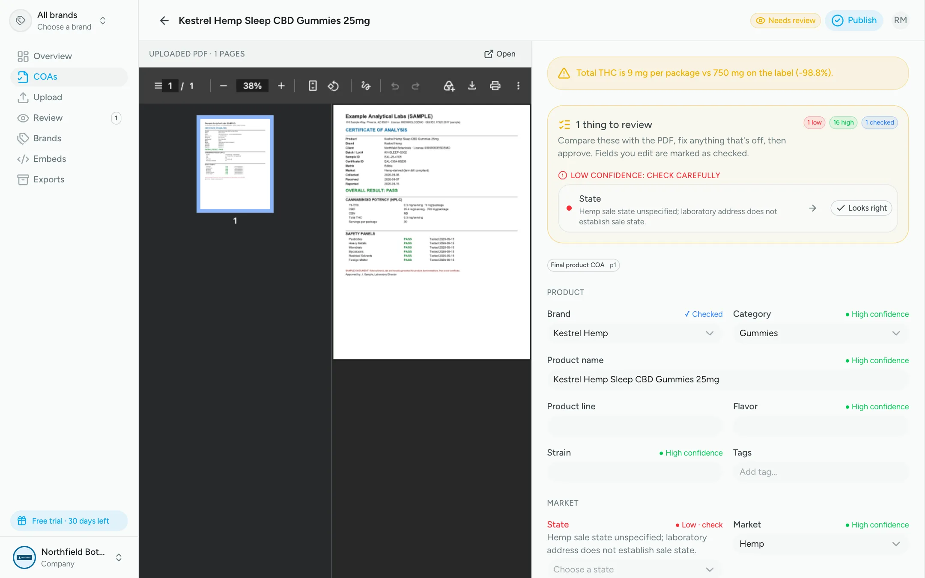The image size is (925, 578).
Task: Click the Add tag input
Action: click(821, 472)
